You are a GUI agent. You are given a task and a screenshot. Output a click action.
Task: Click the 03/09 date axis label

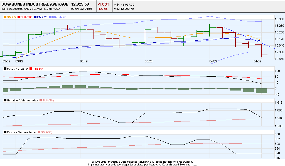tap(6, 61)
